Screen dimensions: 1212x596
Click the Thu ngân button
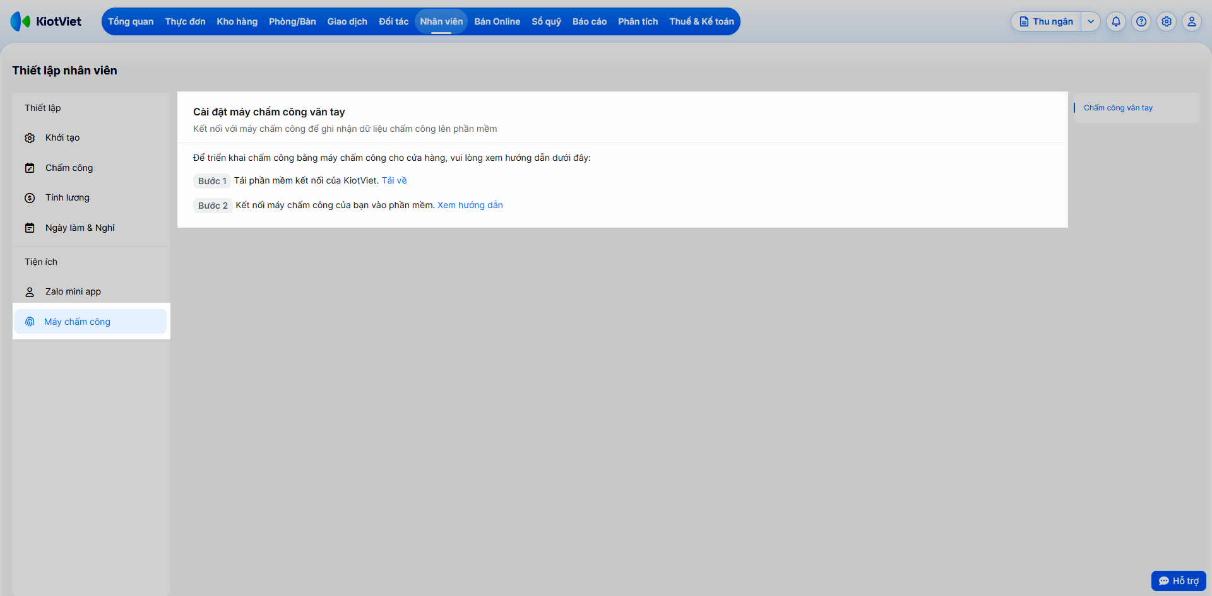point(1047,21)
